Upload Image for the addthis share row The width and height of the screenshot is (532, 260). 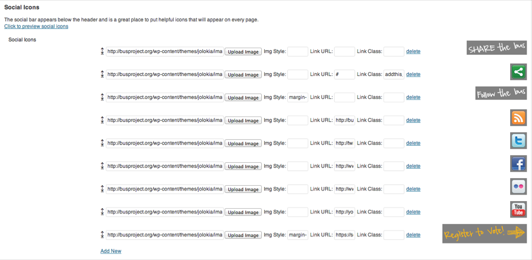coord(244,75)
